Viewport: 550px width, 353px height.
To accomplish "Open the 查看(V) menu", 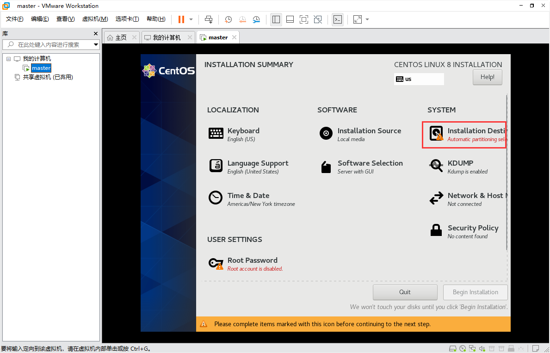I will tap(65, 19).
